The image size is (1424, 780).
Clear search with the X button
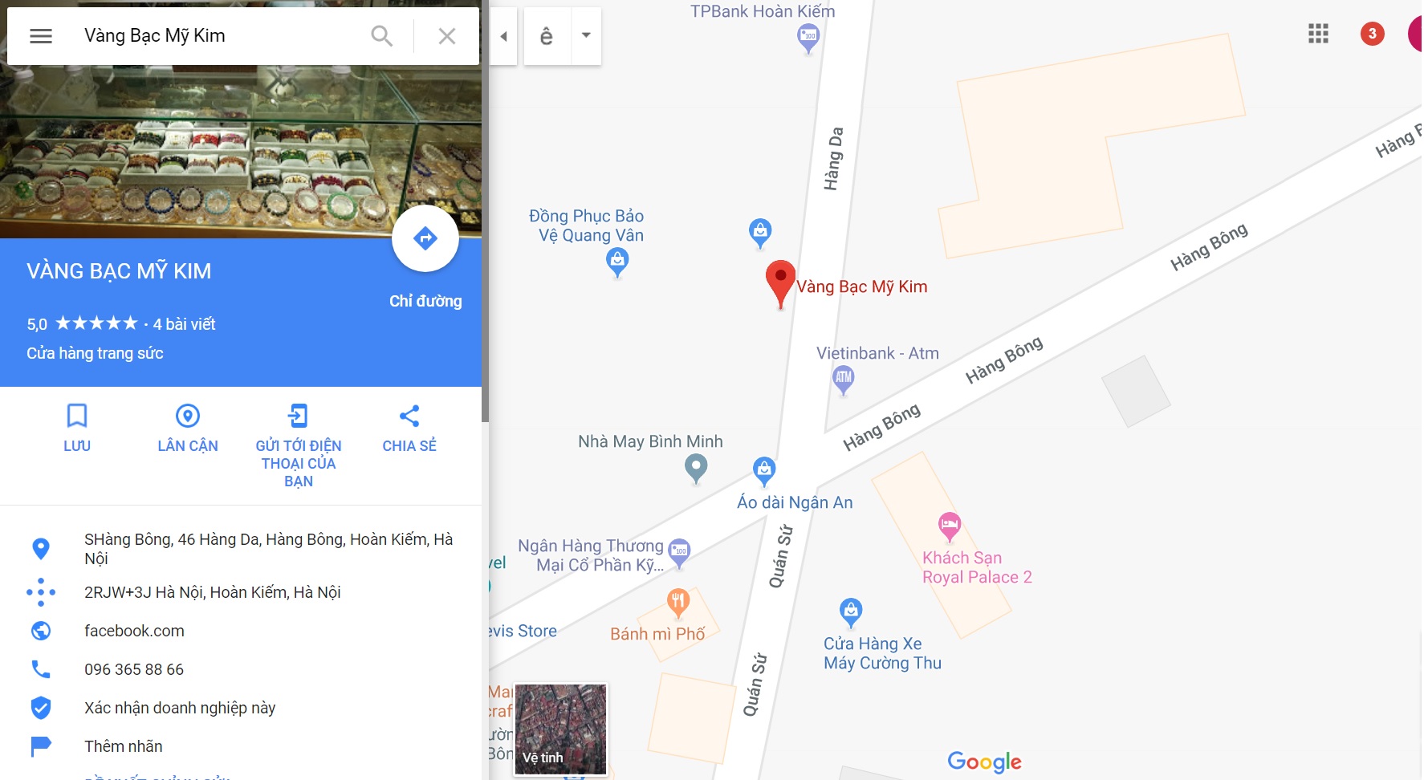point(447,36)
